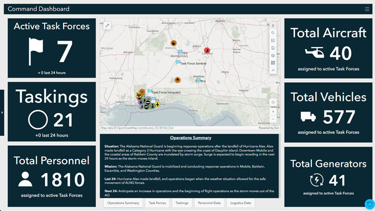
Task: Show the map legend list icon
Action: [273, 40]
